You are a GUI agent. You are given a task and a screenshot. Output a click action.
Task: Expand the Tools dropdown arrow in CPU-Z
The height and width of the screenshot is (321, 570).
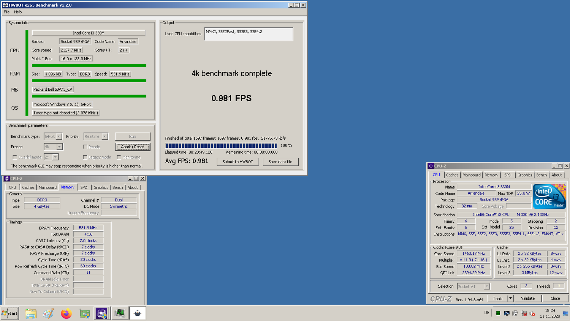(510, 298)
